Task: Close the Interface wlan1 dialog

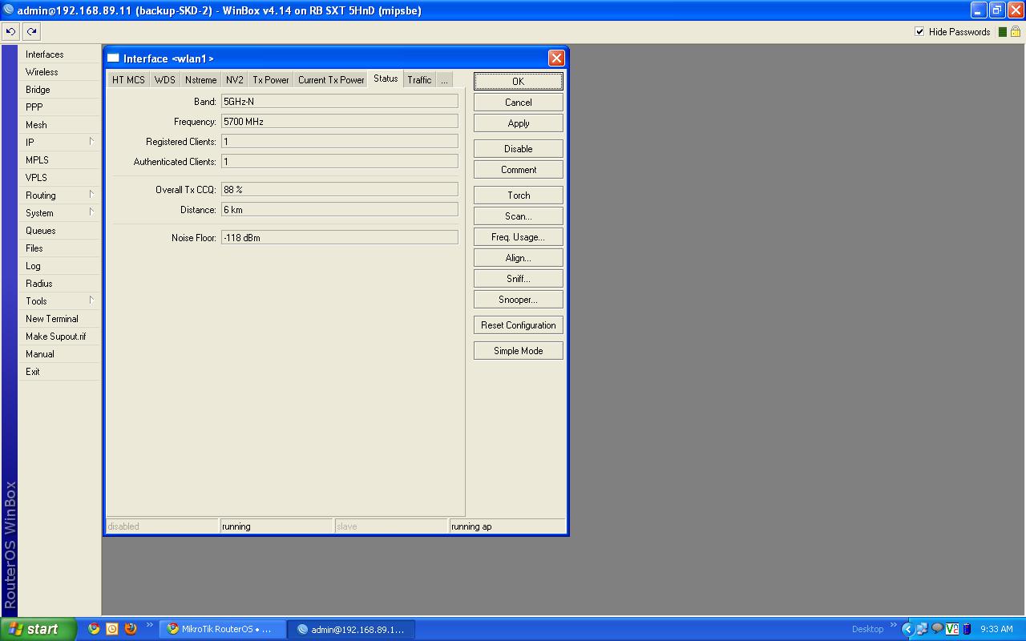Action: [x=556, y=58]
